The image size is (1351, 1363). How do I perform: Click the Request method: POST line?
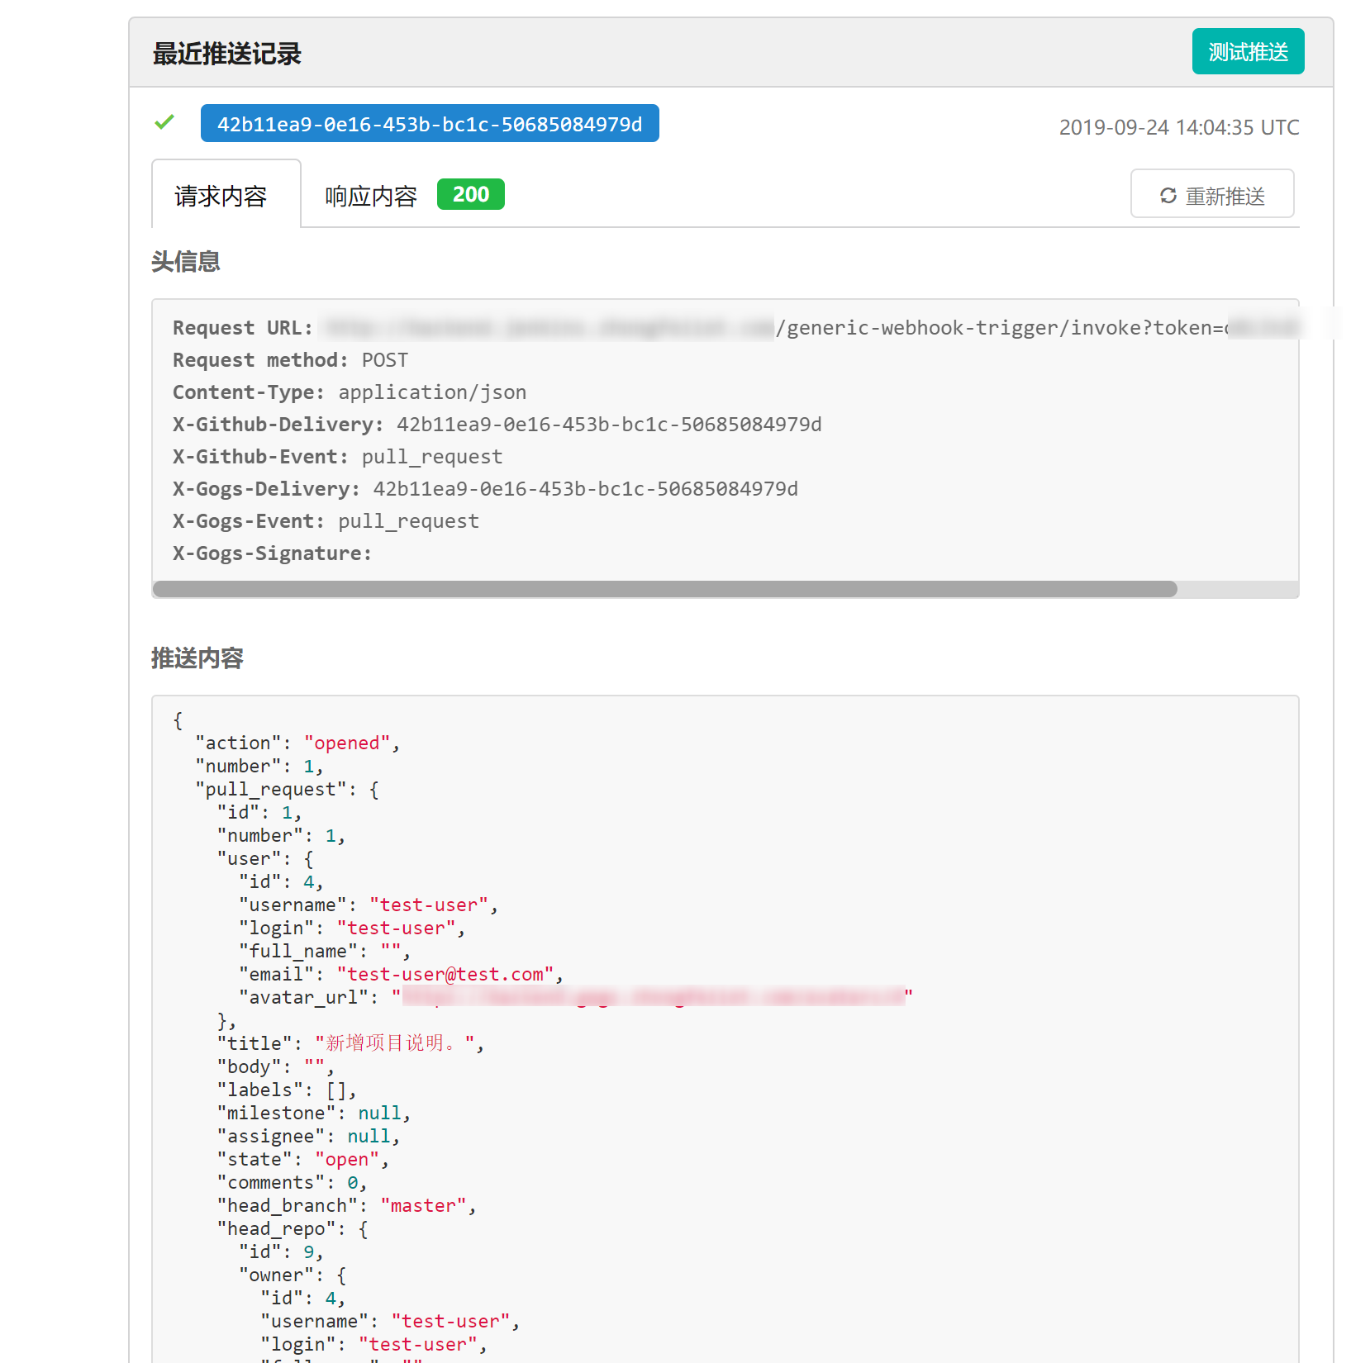click(290, 360)
